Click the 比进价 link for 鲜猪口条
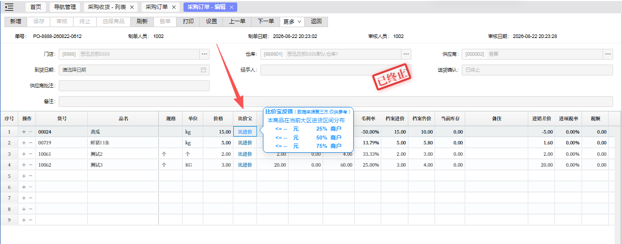622x244 pixels. (x=245, y=143)
